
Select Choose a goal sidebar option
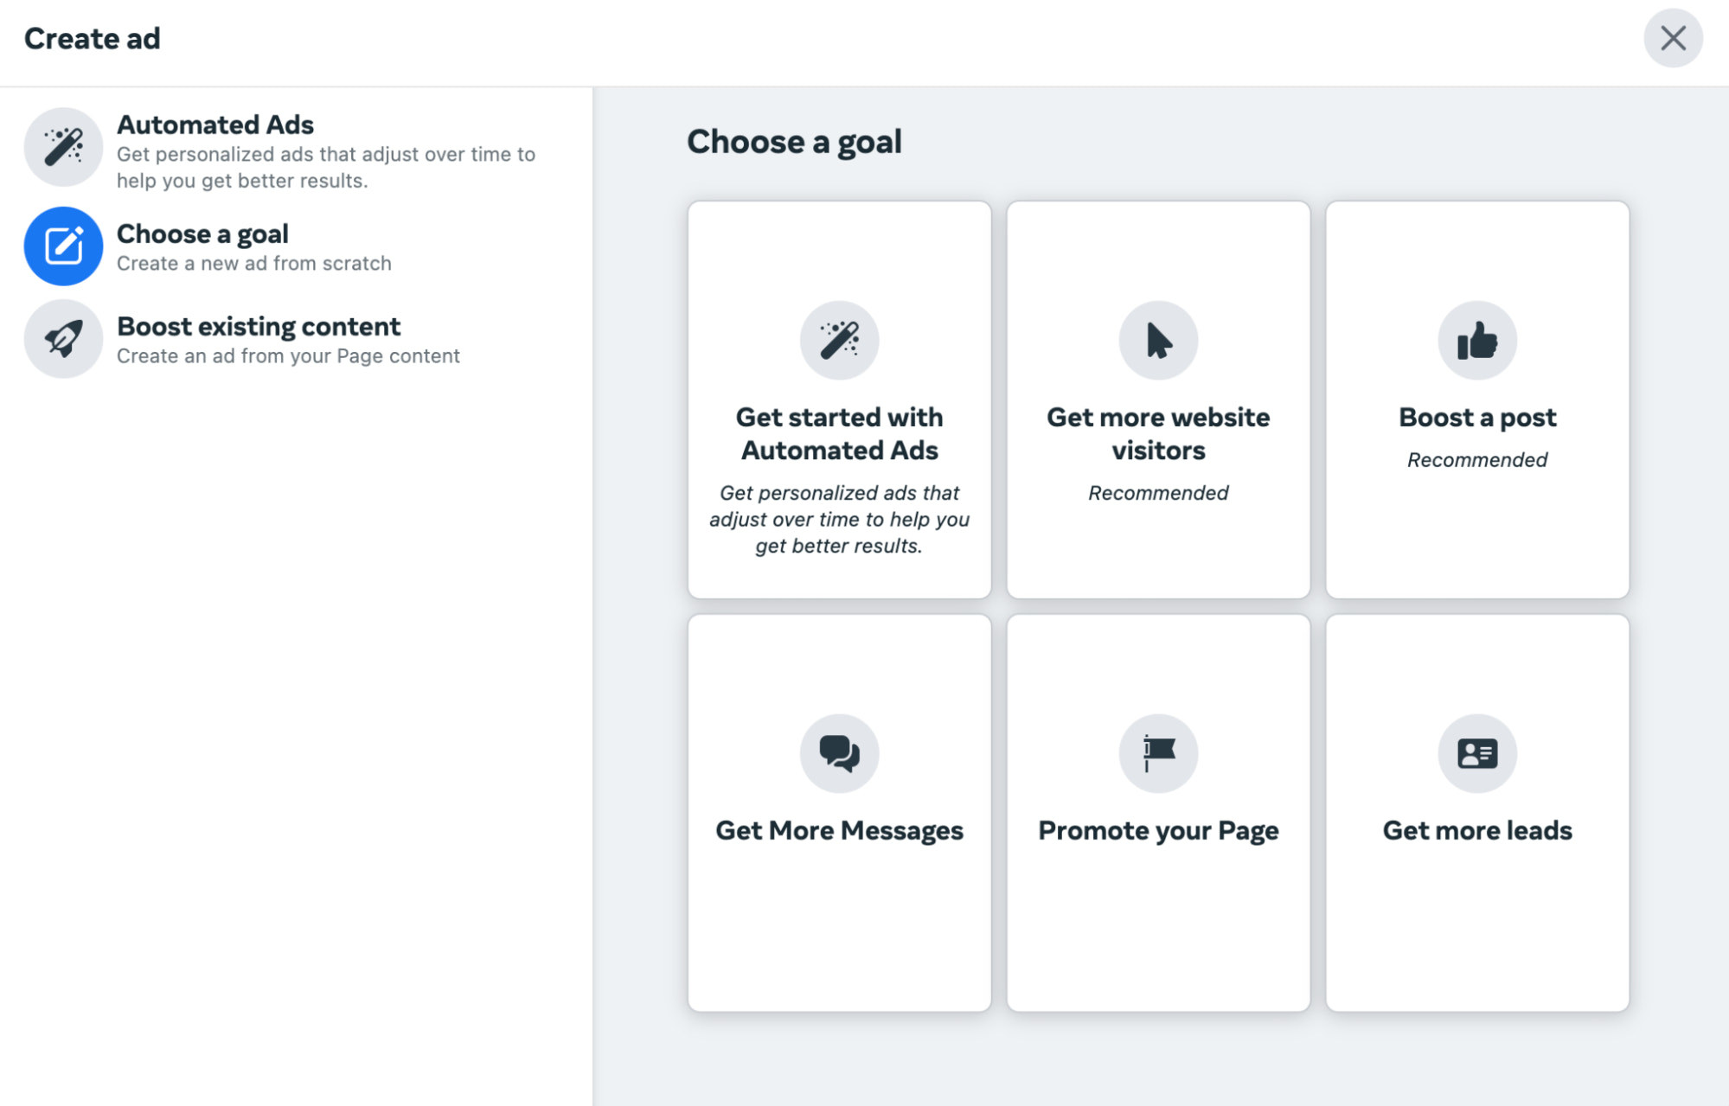pos(202,234)
